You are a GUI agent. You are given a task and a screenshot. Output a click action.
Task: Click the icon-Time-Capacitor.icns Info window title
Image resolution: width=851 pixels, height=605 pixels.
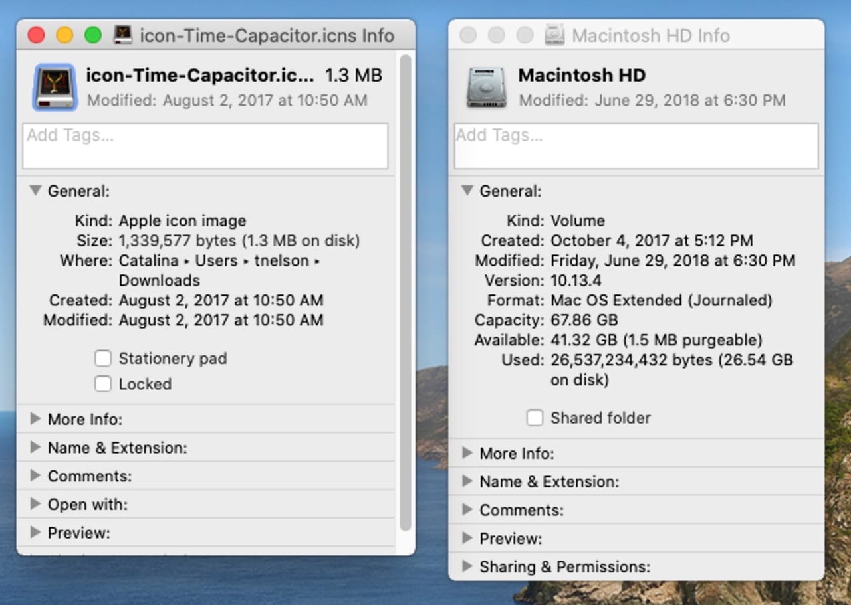pyautogui.click(x=267, y=35)
